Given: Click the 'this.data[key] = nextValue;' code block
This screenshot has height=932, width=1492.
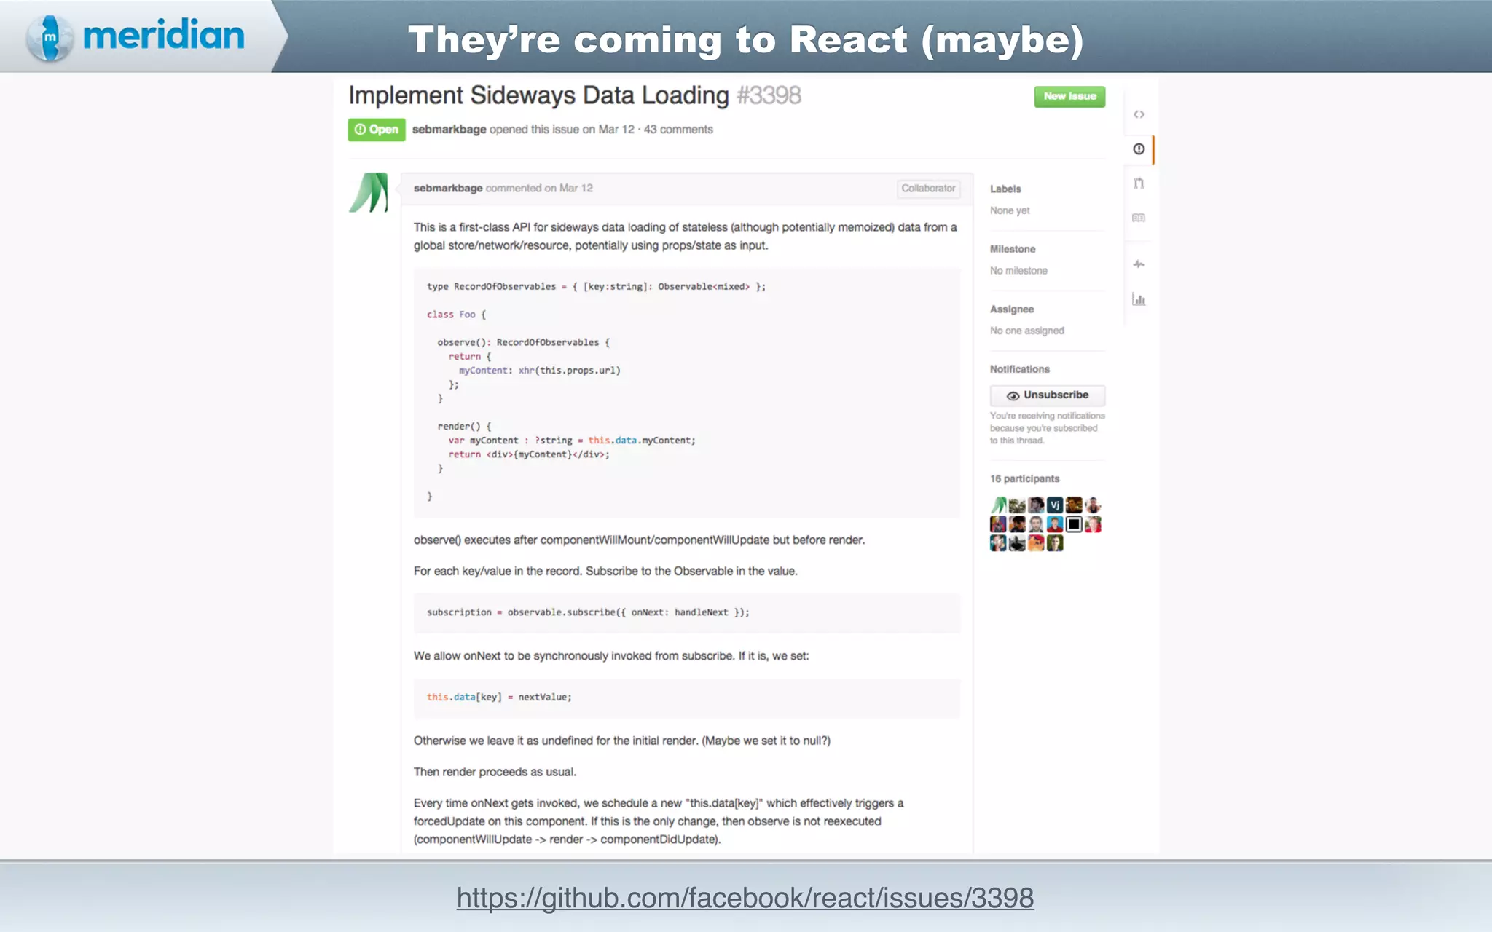Looking at the screenshot, I should pos(687,698).
